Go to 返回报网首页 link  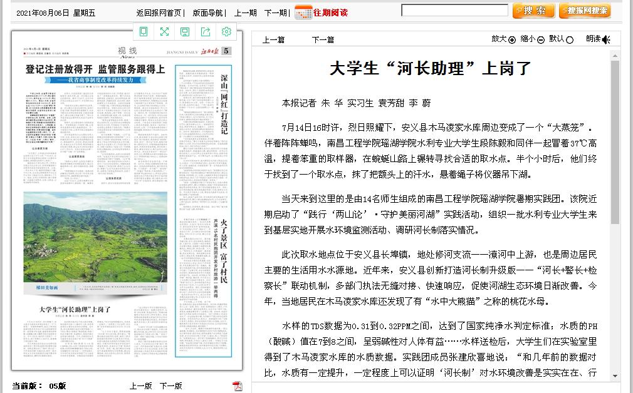pyautogui.click(x=159, y=13)
